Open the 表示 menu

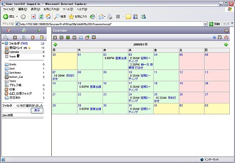click(x=35, y=9)
